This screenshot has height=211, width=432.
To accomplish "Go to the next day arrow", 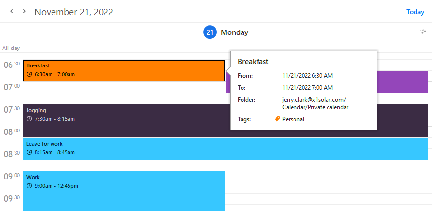I will [24, 11].
